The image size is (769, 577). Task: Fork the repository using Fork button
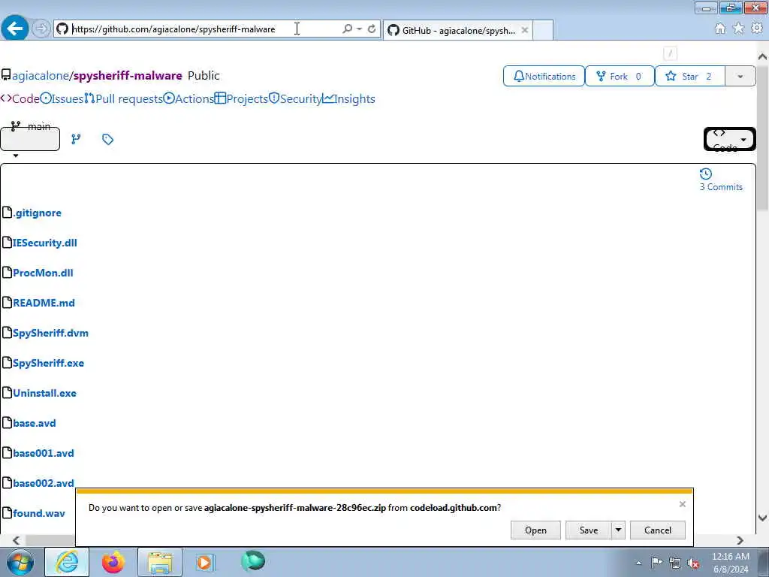click(x=620, y=76)
